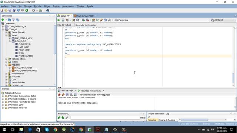The height and width of the screenshot is (133, 237).
Task: Click the SQL History icon in worksheet toolbar
Action: pyautogui.click(x=105, y=20)
